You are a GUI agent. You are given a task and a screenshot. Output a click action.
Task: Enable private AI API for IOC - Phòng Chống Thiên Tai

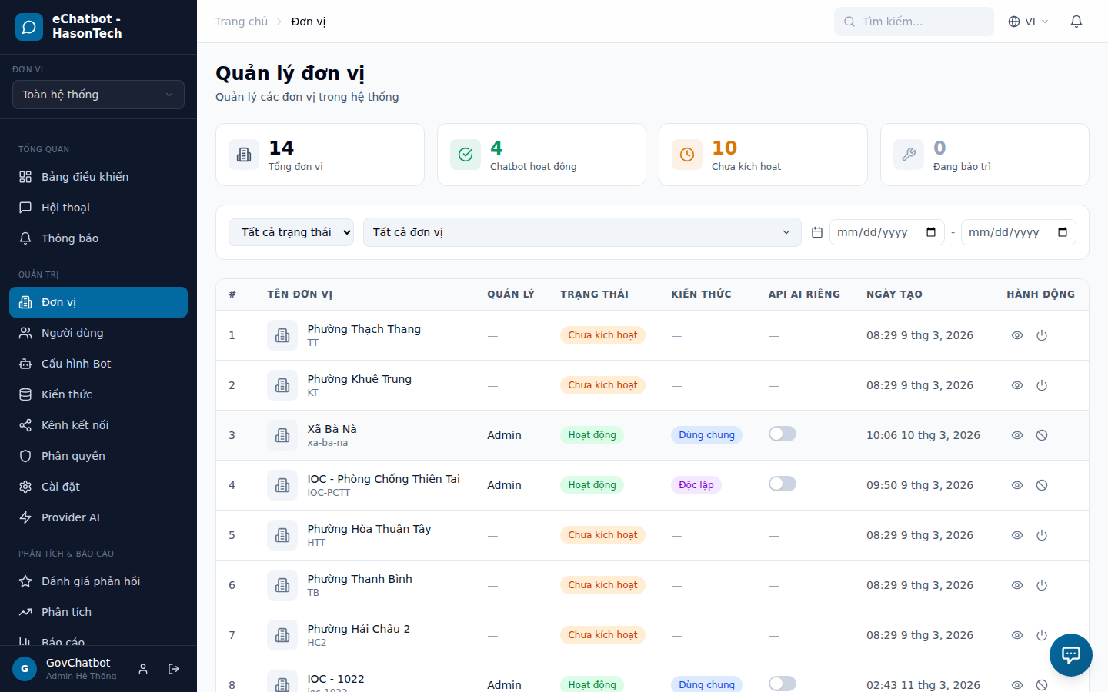pyautogui.click(x=782, y=484)
